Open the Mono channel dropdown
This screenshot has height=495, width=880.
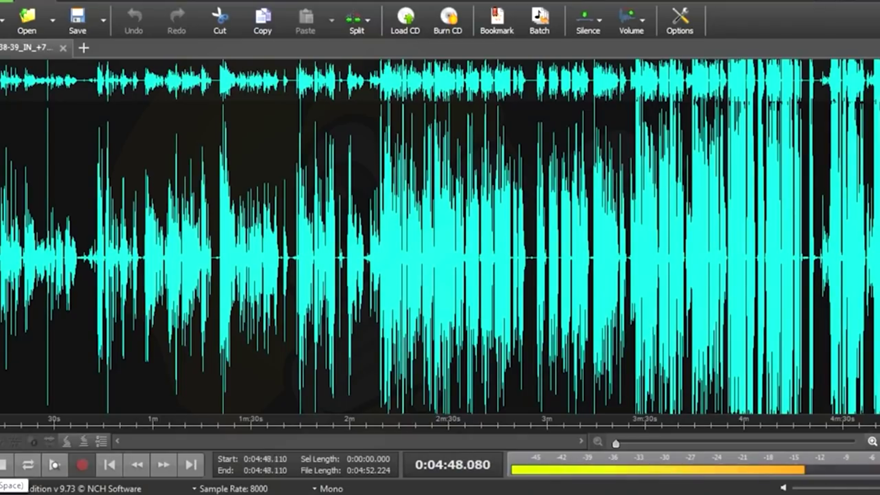click(x=328, y=489)
